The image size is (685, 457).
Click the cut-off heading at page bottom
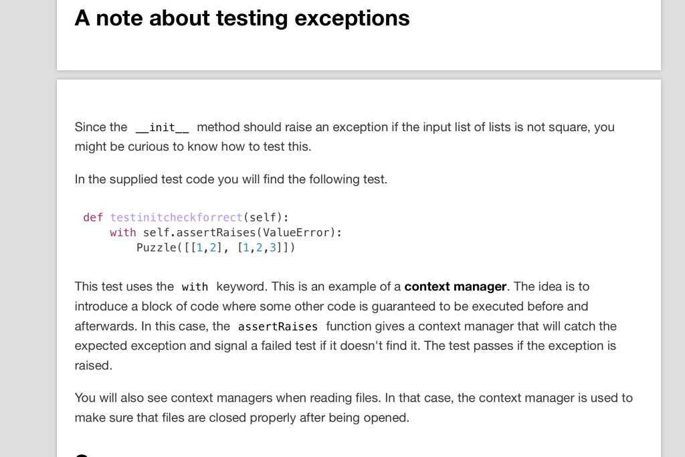point(82,454)
